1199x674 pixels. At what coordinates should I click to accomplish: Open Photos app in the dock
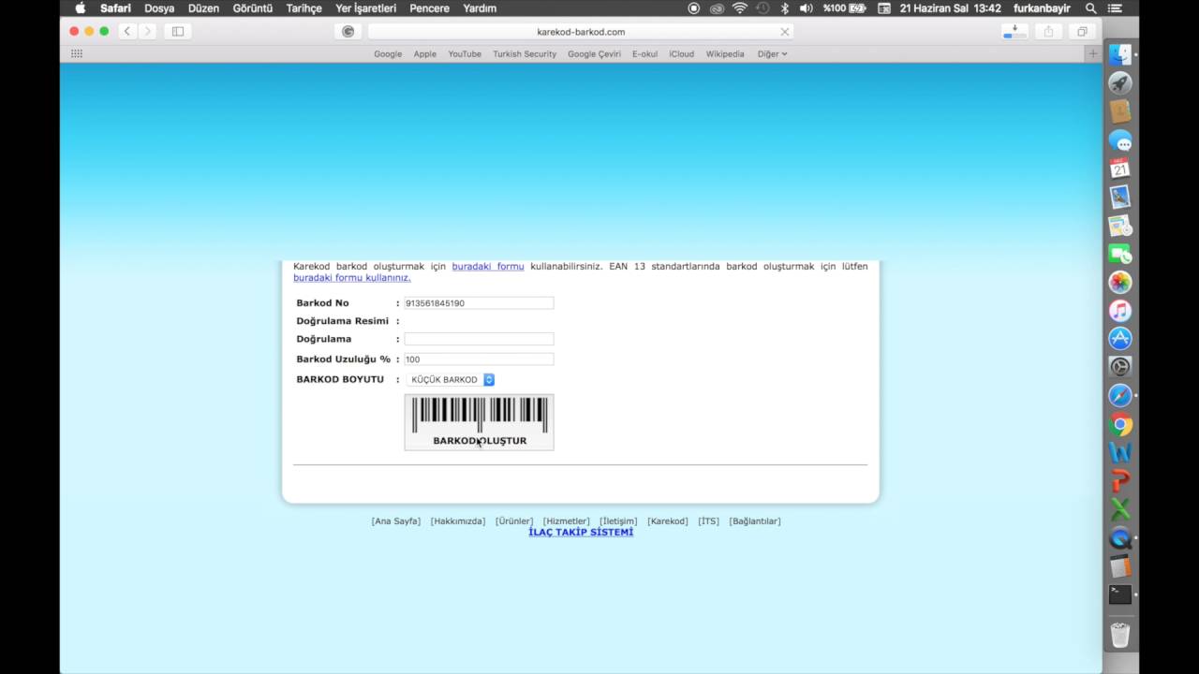click(x=1120, y=282)
